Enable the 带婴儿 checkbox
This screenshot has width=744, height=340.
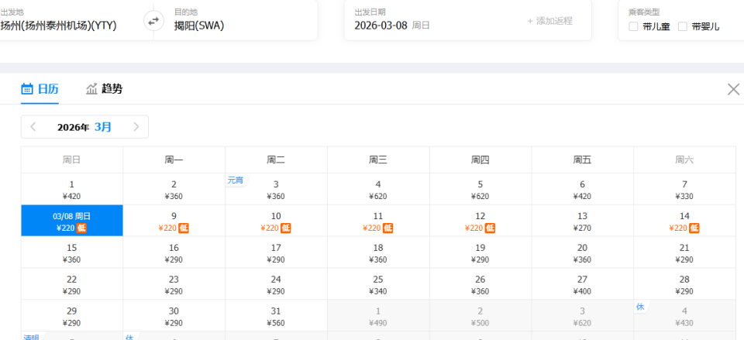point(683,26)
